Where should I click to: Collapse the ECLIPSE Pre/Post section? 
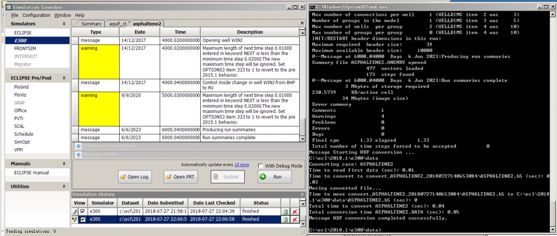point(64,78)
